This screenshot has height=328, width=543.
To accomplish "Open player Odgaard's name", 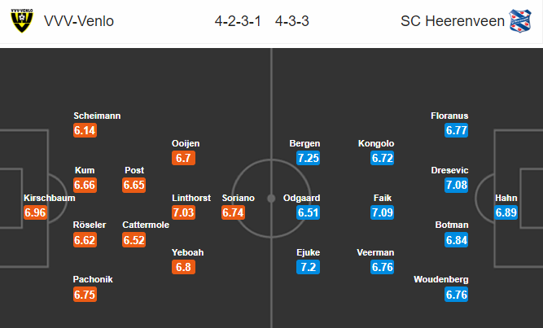I will coord(302,198).
